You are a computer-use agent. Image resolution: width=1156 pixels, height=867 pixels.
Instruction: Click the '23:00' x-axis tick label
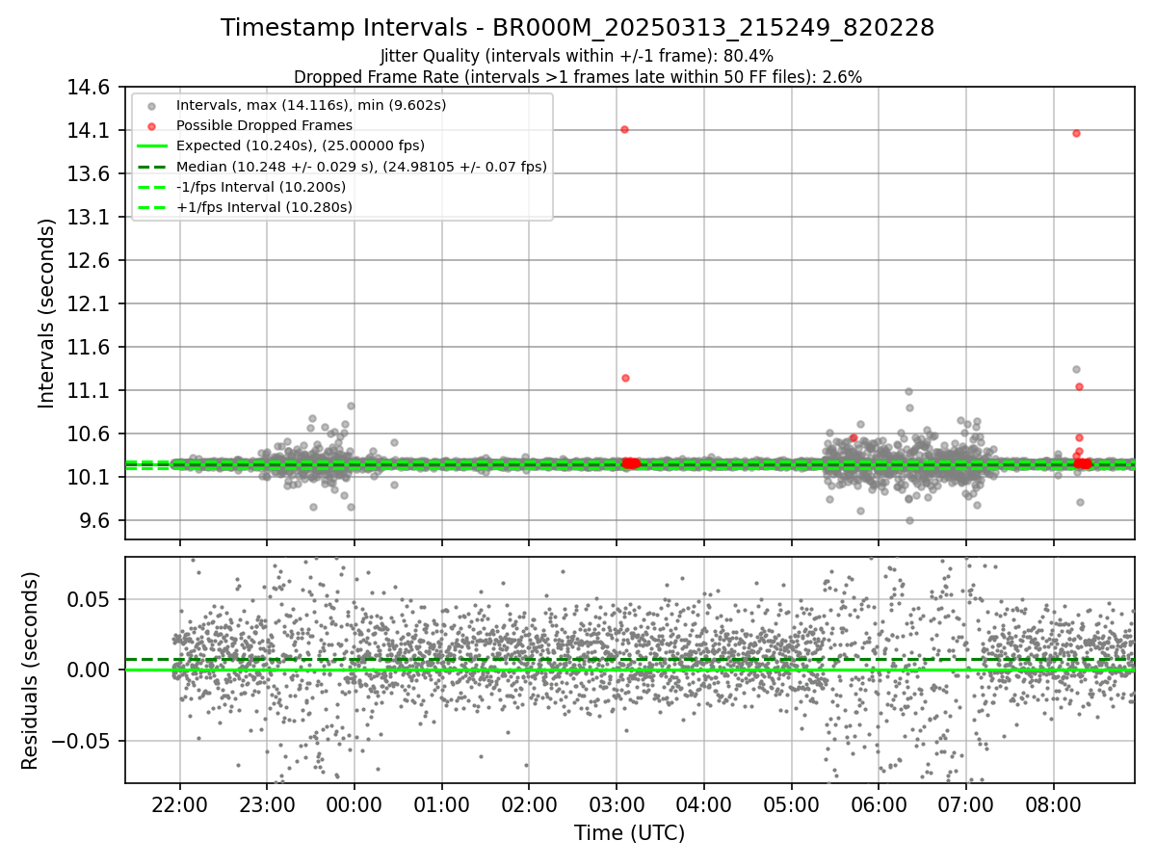(x=267, y=803)
